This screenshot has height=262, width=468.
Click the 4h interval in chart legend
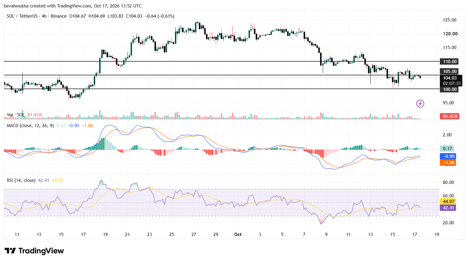(x=44, y=16)
